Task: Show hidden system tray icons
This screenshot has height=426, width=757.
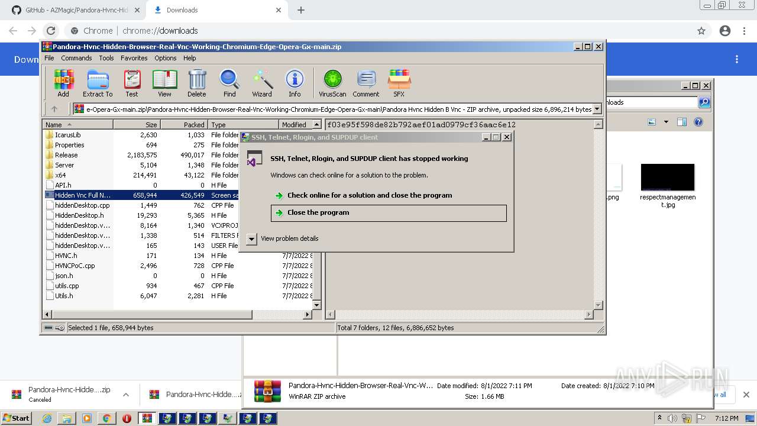Action: click(x=660, y=418)
